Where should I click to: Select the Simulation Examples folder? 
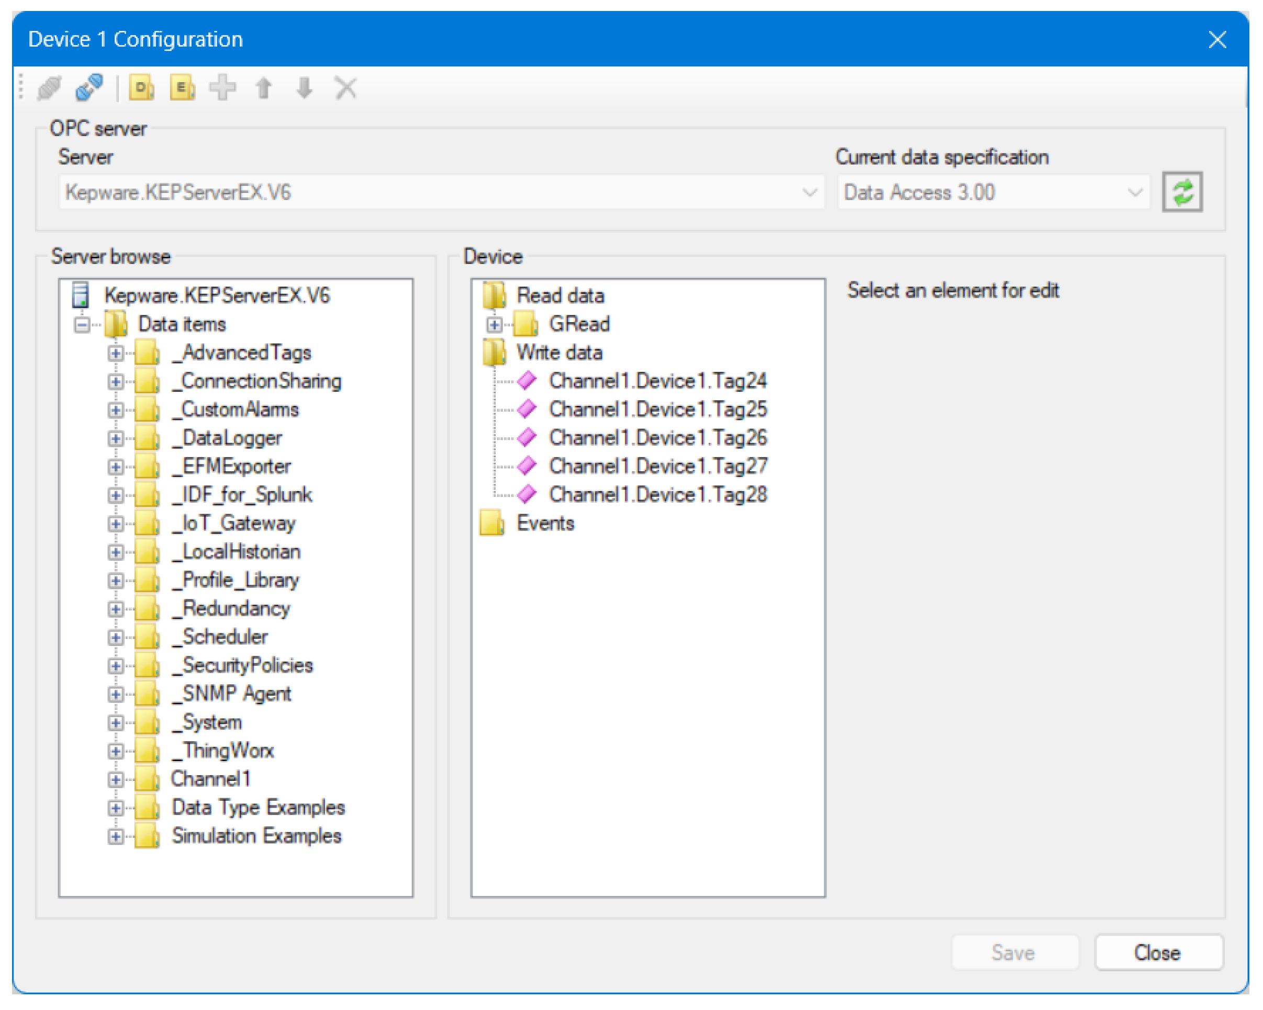pyautogui.click(x=256, y=836)
